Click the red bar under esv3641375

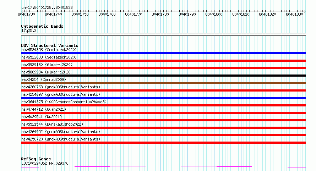[163, 105]
